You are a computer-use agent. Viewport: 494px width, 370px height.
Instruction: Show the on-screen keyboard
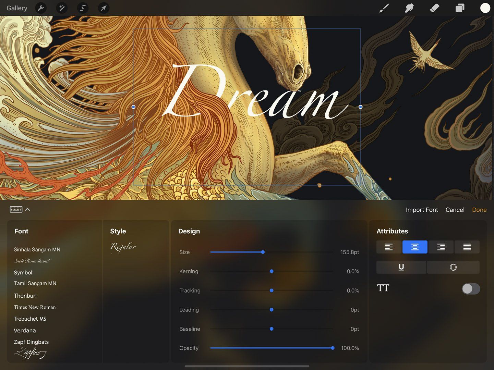coord(16,209)
